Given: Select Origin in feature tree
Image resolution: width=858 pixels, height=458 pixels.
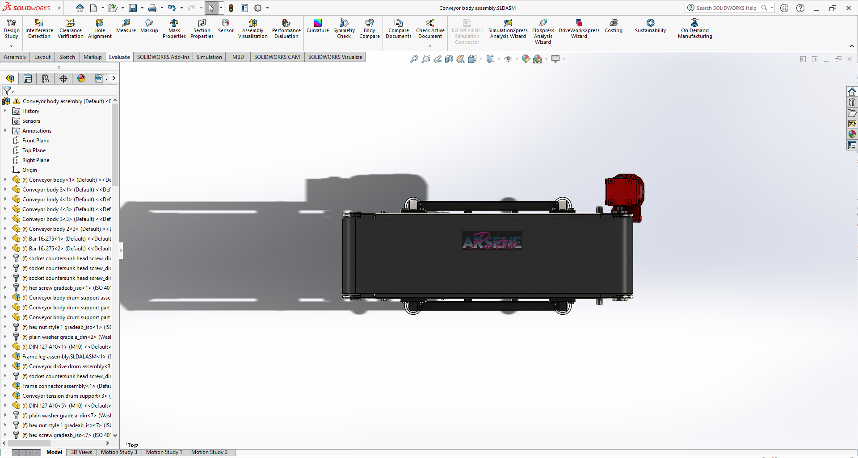Looking at the screenshot, I should click(29, 170).
